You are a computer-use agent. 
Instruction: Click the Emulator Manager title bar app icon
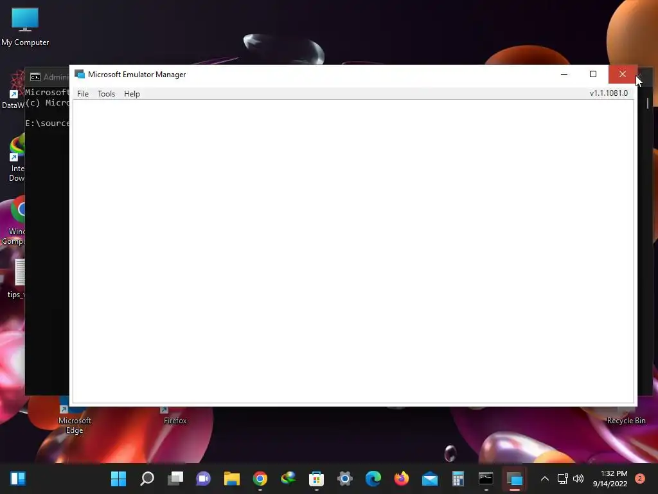pyautogui.click(x=79, y=75)
